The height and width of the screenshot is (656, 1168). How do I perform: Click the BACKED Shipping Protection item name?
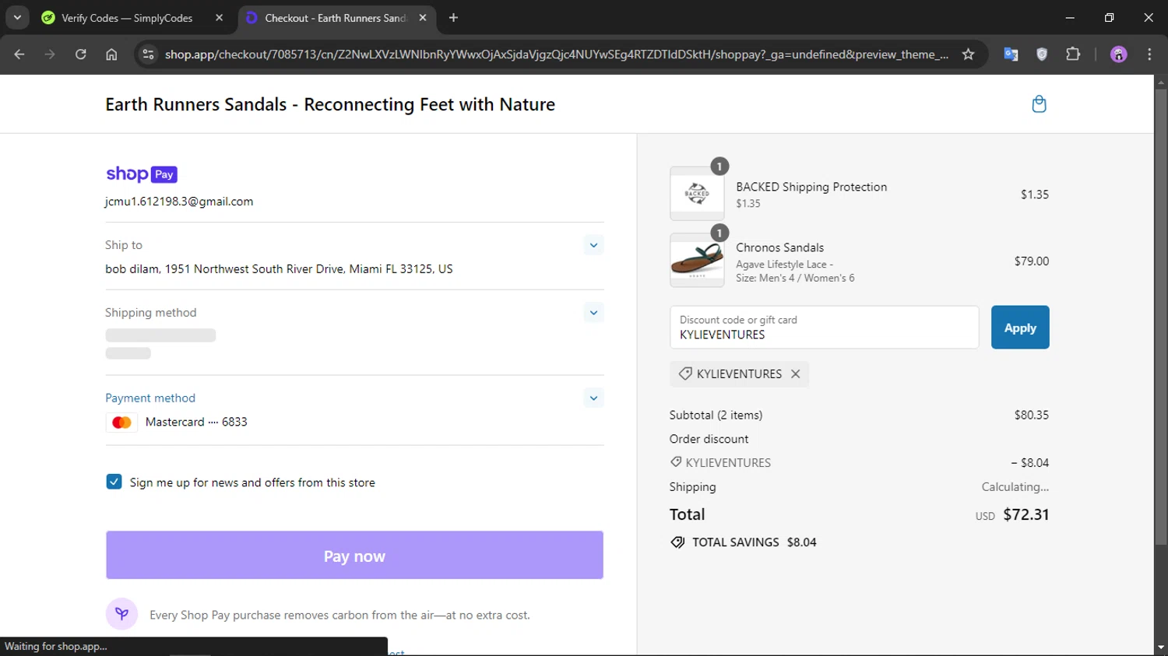pyautogui.click(x=811, y=187)
